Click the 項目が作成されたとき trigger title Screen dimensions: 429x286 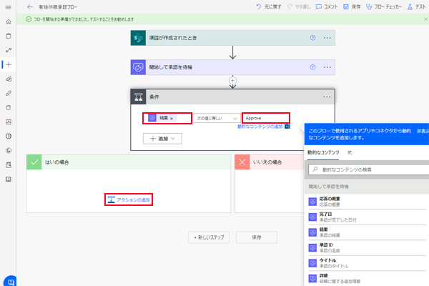click(x=172, y=38)
